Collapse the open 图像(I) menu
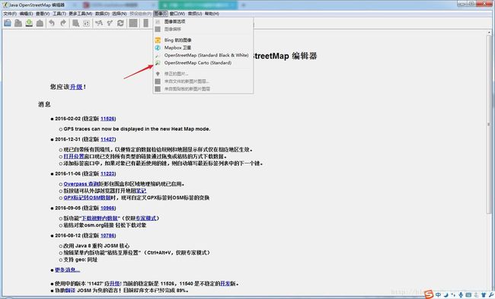This screenshot has width=495, height=299. [161, 14]
